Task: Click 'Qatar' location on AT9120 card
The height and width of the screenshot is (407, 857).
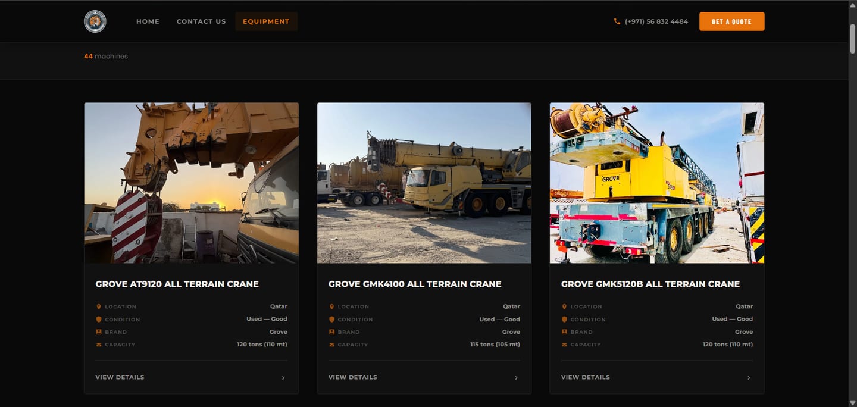Action: [x=279, y=306]
